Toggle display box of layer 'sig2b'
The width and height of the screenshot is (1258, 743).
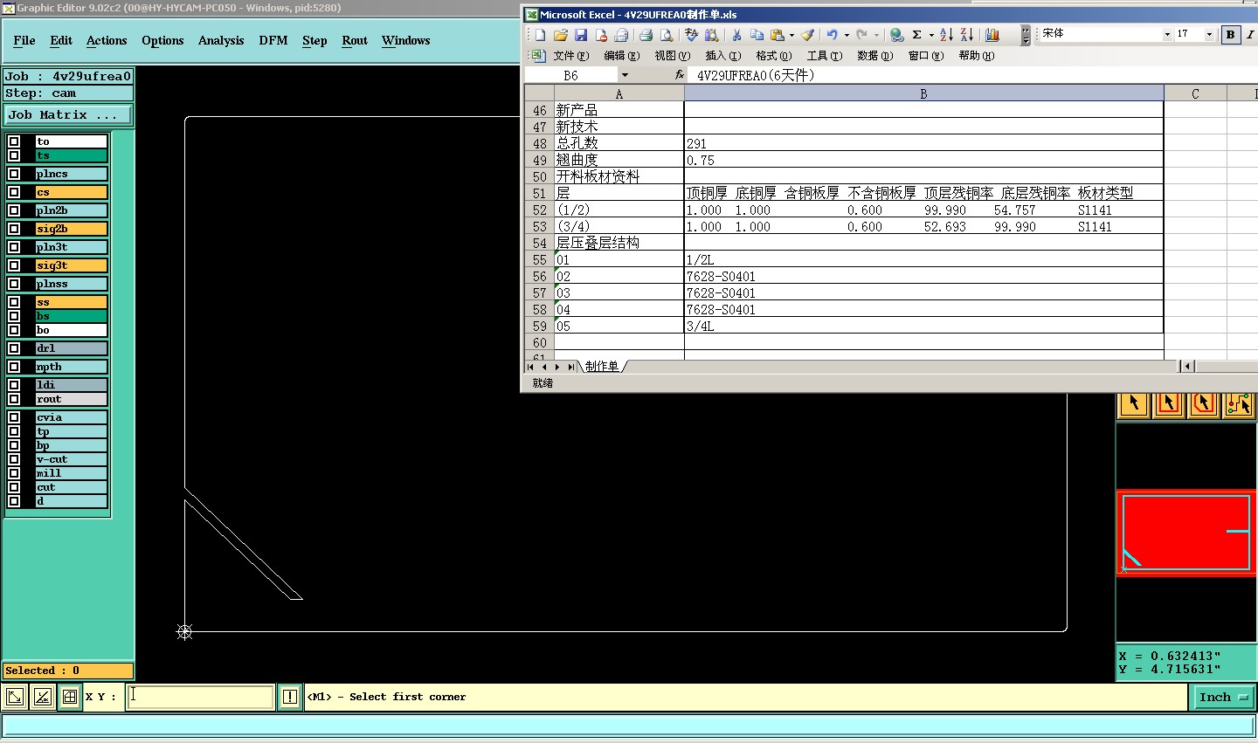[14, 229]
